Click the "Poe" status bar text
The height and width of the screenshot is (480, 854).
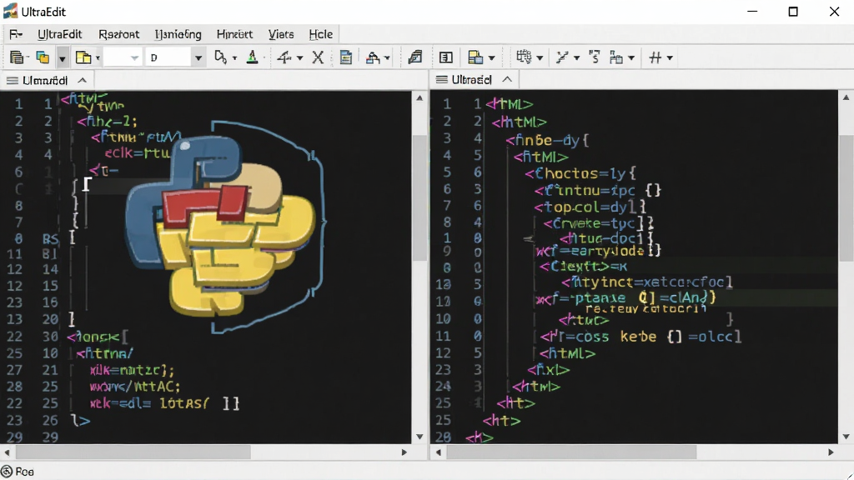click(24, 472)
